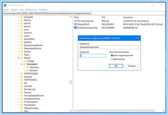Click the Значение value input field

(93, 56)
